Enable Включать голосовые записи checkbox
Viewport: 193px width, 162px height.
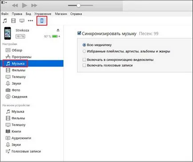[84, 65]
